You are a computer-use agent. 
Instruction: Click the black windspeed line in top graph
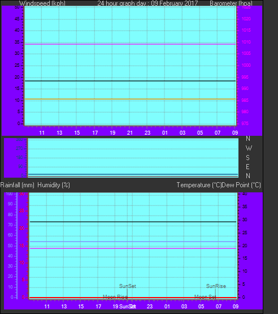tap(130, 81)
